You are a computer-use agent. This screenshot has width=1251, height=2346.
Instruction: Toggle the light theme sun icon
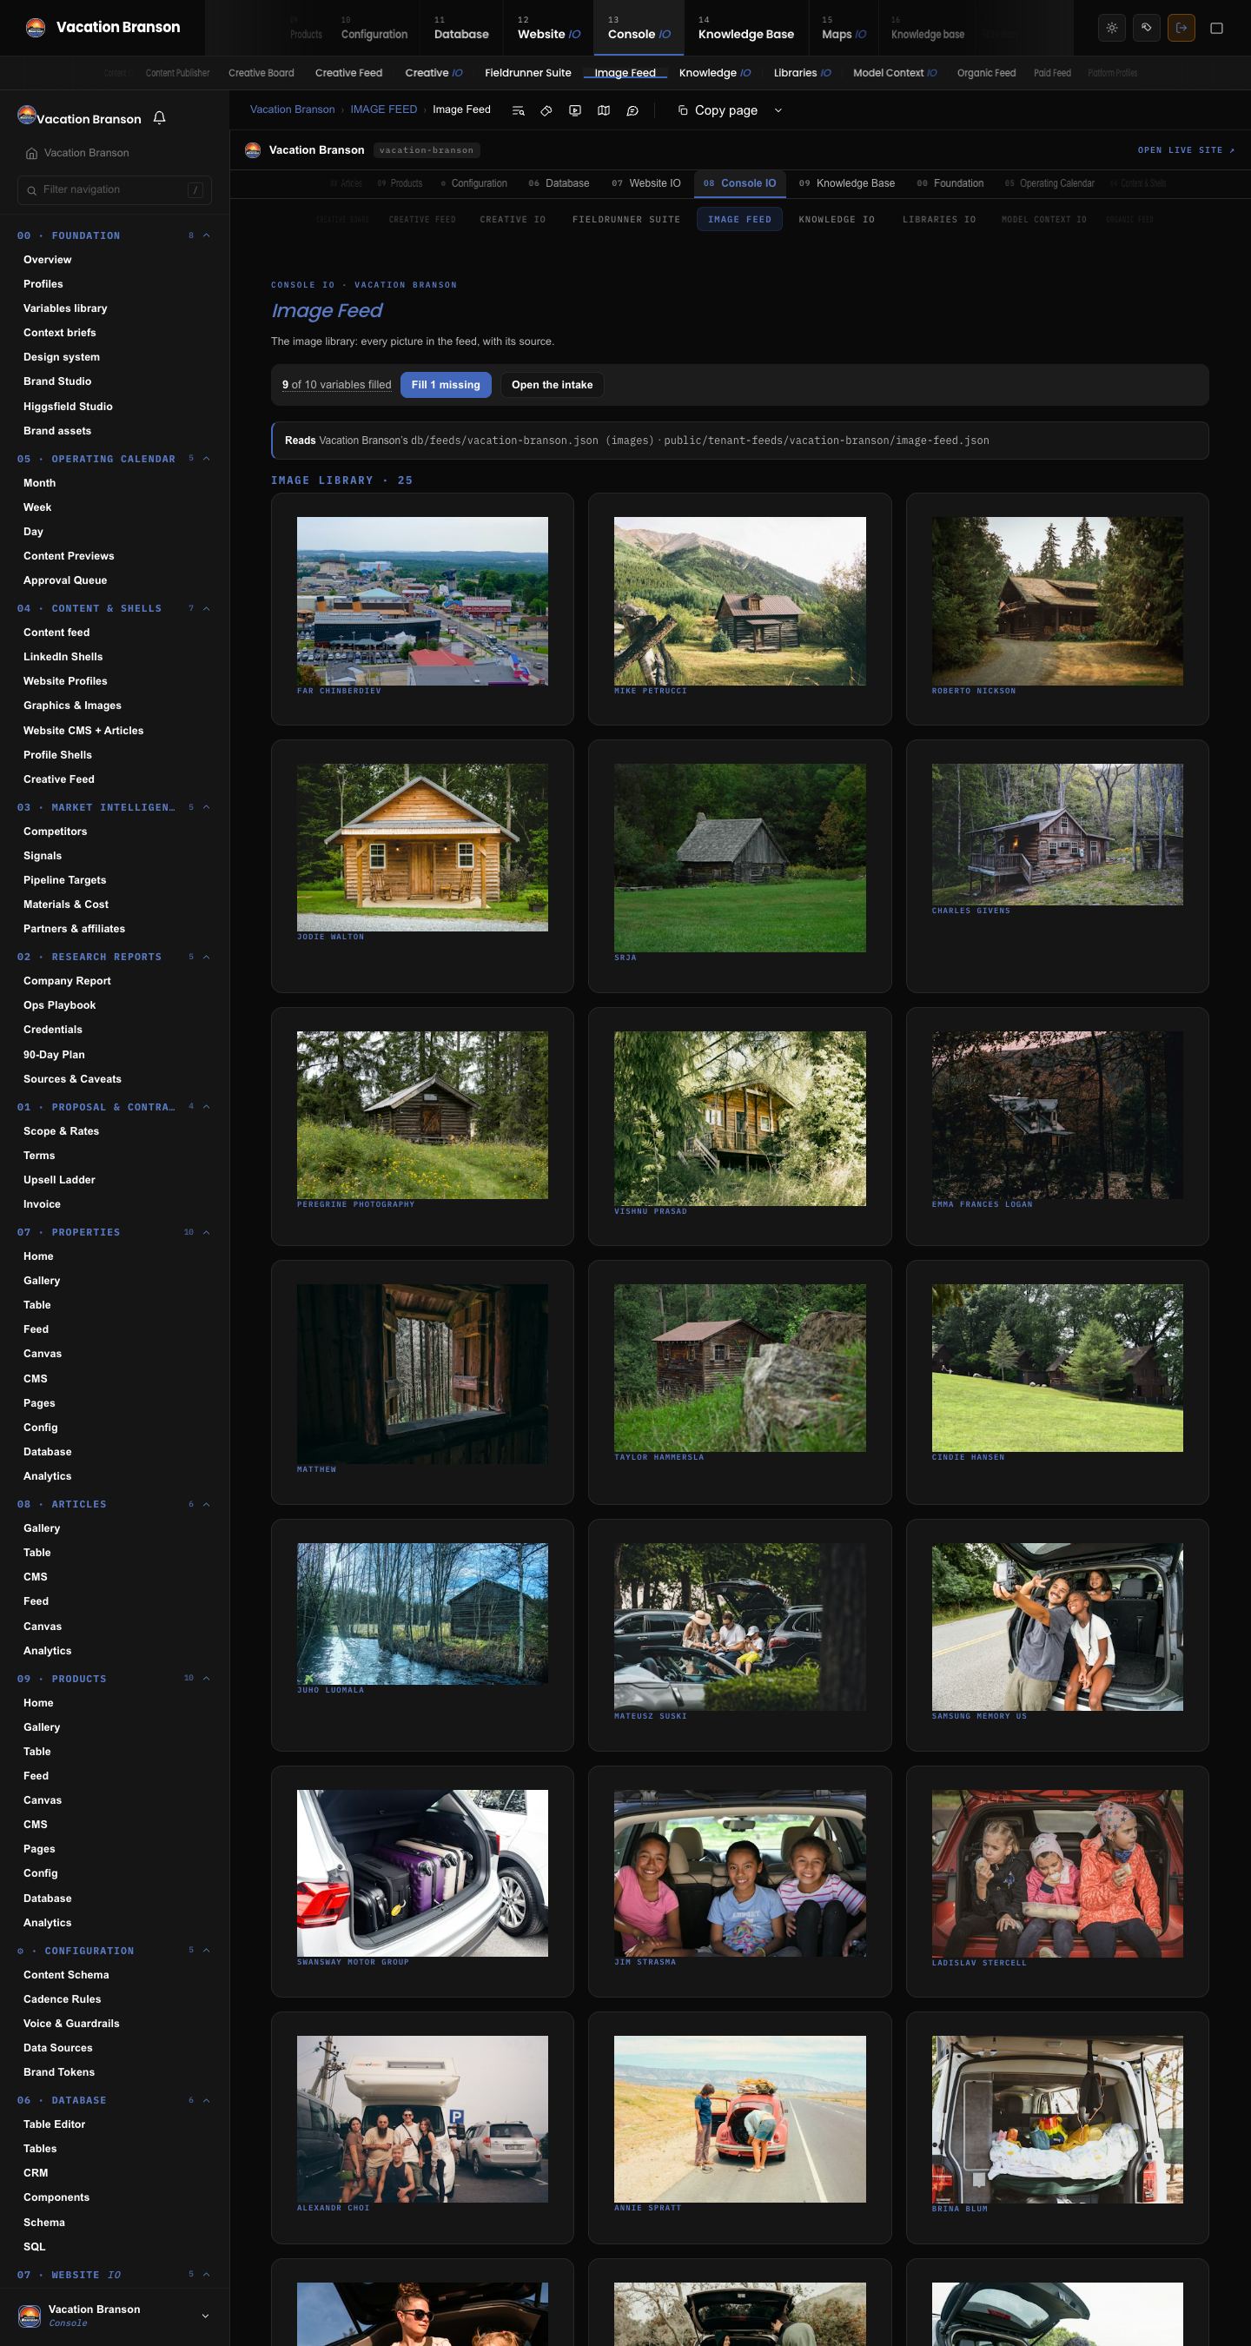pyautogui.click(x=1112, y=27)
